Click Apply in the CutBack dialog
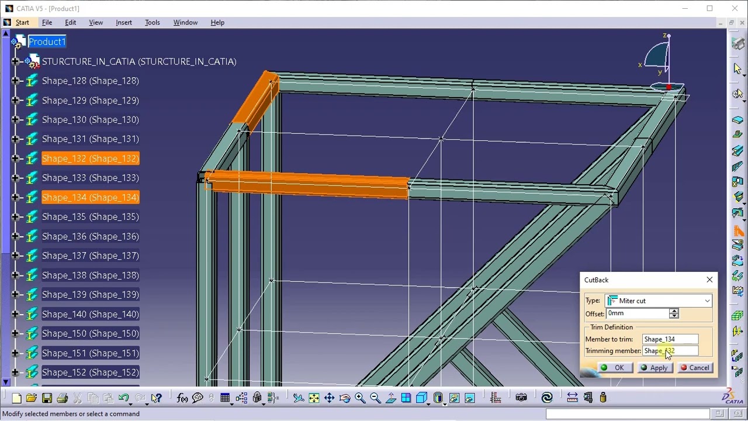Screen dimensions: 748x421 pos(654,368)
